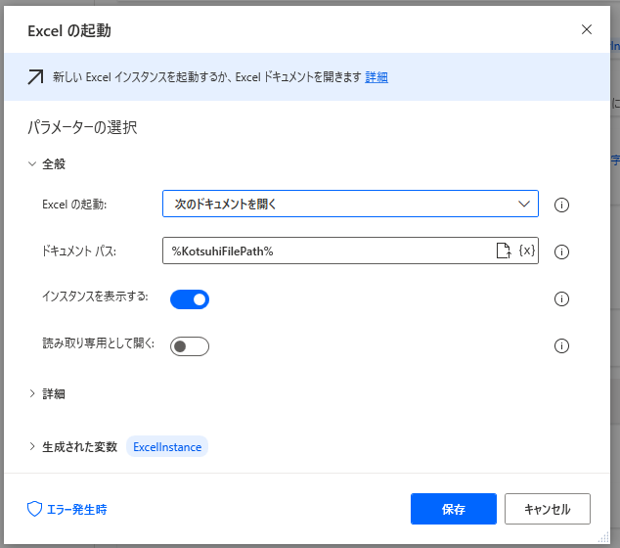Turn off the インスタンスを表示する toggle

point(190,299)
